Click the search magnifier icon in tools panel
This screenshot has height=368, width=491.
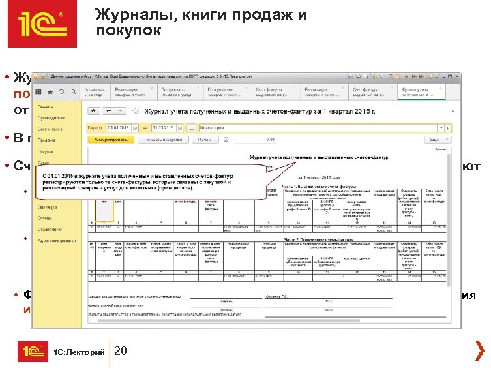tap(74, 92)
